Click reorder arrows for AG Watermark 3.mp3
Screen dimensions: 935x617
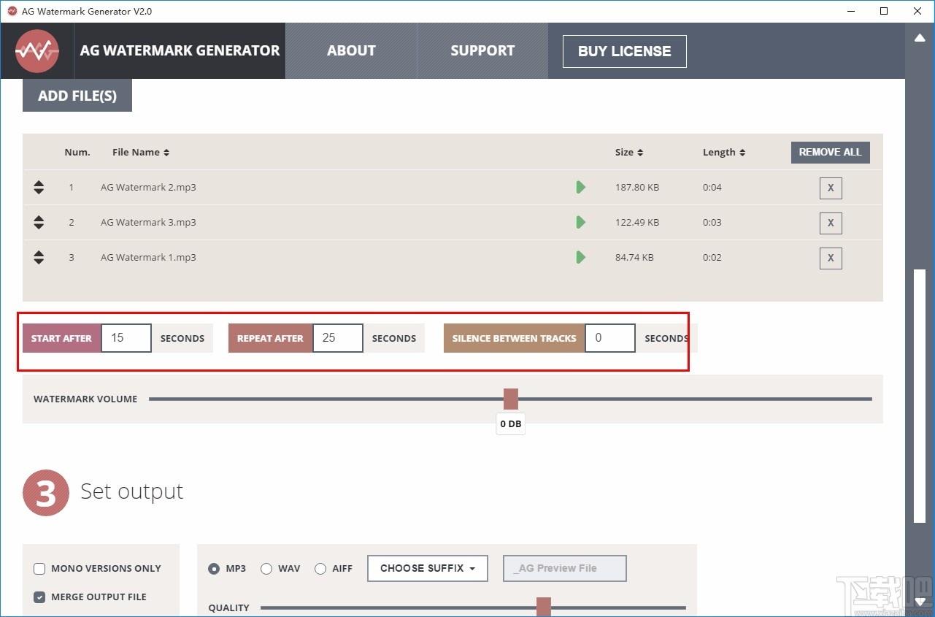(39, 222)
